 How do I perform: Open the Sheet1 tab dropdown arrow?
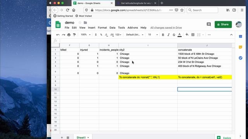point(88,137)
